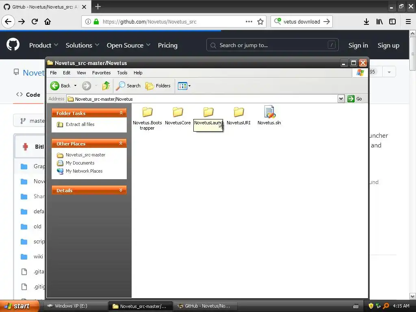Click Firefox back arrow button
Image resolution: width=416 pixels, height=312 pixels.
point(8,22)
